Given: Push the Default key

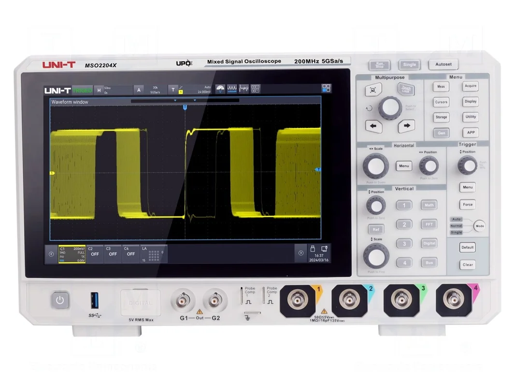Looking at the screenshot, I should tap(467, 247).
